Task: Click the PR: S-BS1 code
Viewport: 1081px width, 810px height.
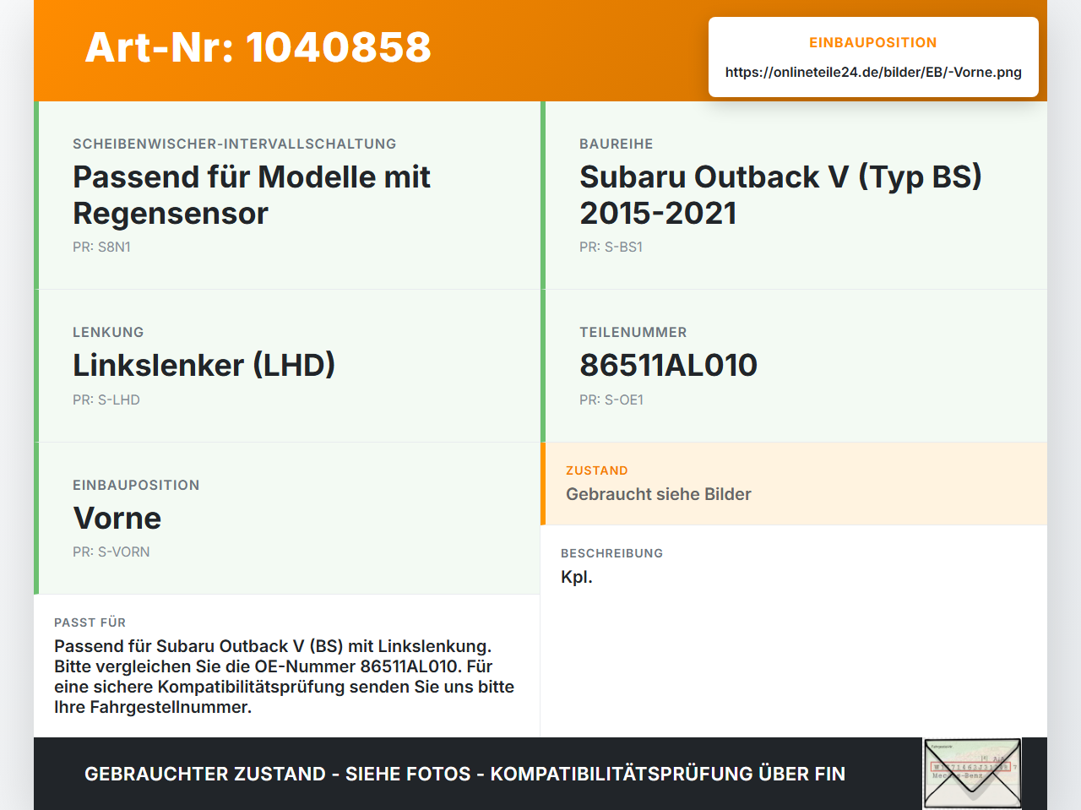Action: [611, 247]
